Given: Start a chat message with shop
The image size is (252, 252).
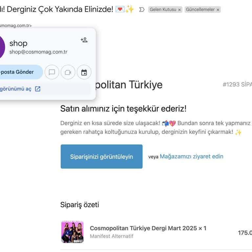Looking at the screenshot, I should (52, 72).
